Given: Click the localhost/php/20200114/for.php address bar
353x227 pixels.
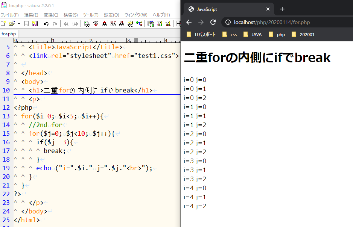Looking at the screenshot, I should pos(272,22).
